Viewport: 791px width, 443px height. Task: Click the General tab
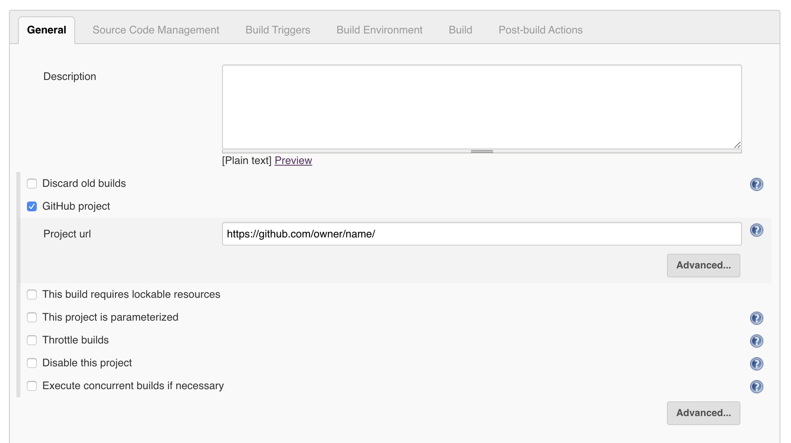(x=46, y=29)
